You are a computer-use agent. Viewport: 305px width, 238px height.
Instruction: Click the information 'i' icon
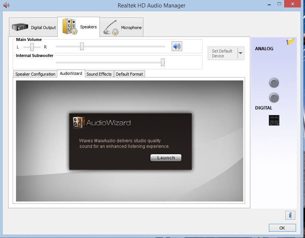tap(290, 215)
